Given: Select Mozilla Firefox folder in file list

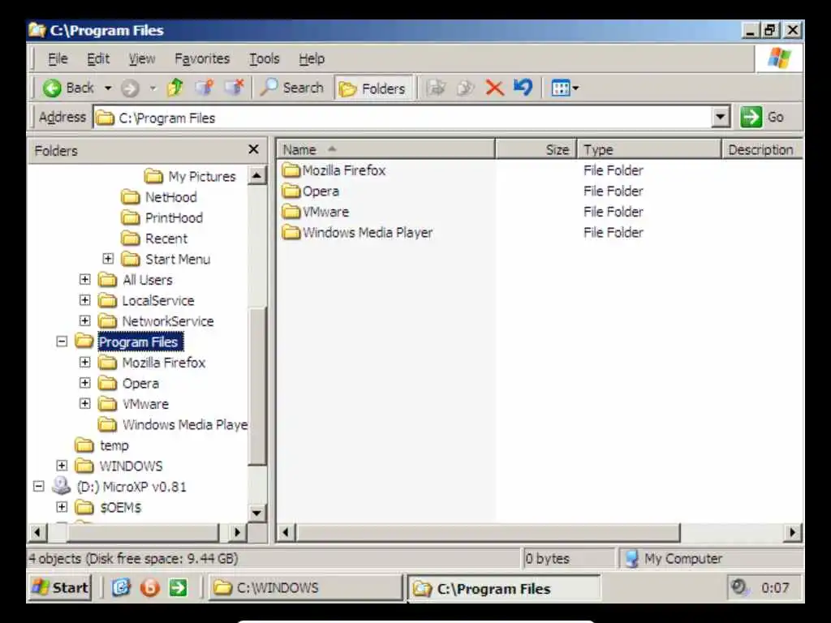Looking at the screenshot, I should (x=344, y=170).
